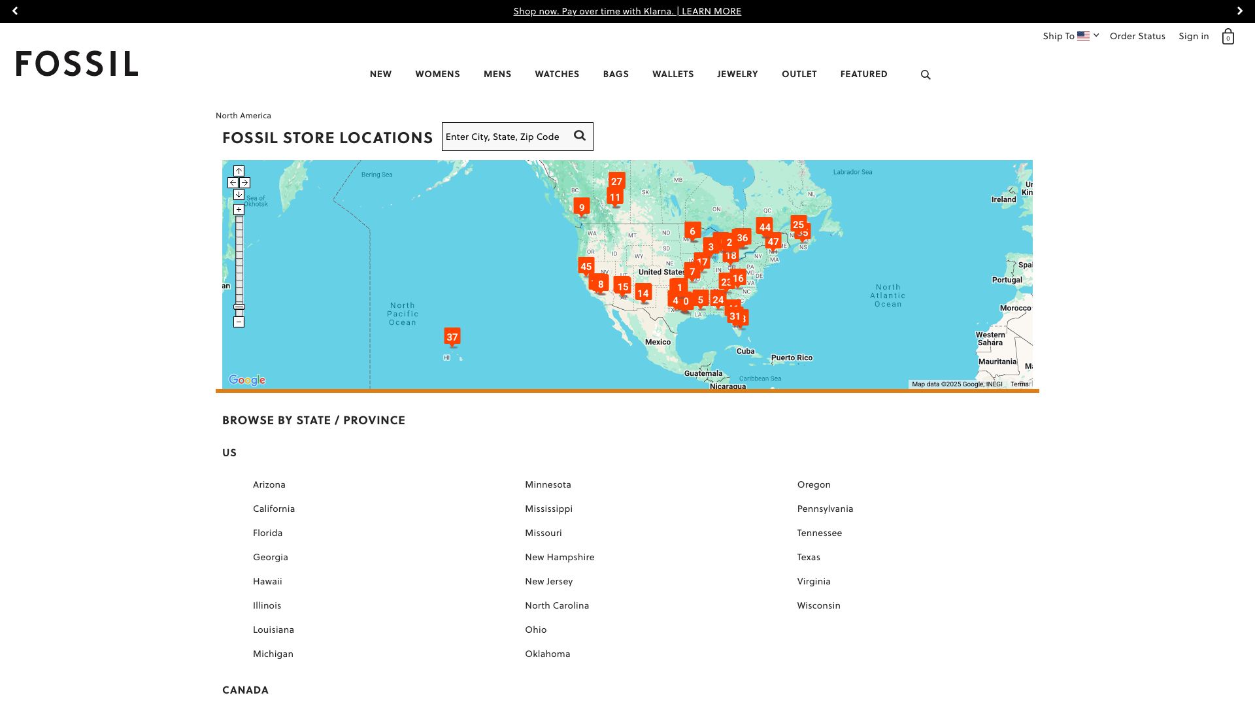This screenshot has height=706, width=1255.
Task: Browse stores in California
Action: click(274, 509)
